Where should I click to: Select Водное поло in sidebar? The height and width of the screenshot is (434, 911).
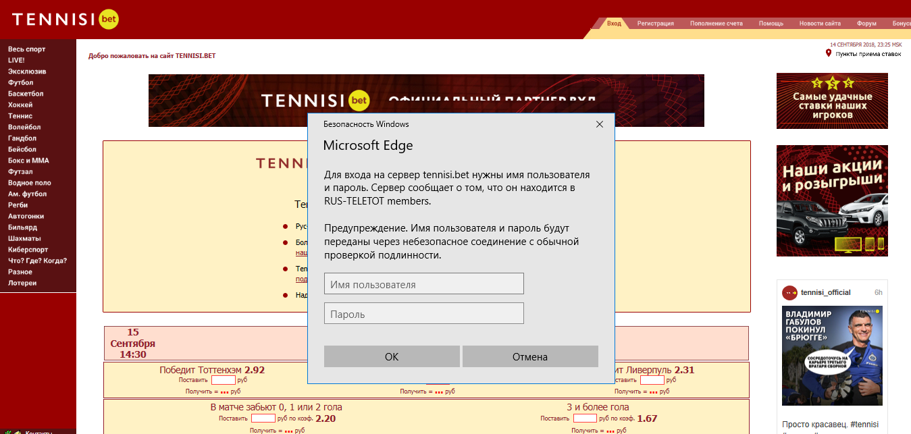click(30, 183)
